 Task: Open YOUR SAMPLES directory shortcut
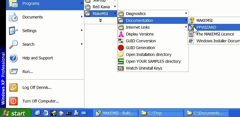(x=153, y=61)
